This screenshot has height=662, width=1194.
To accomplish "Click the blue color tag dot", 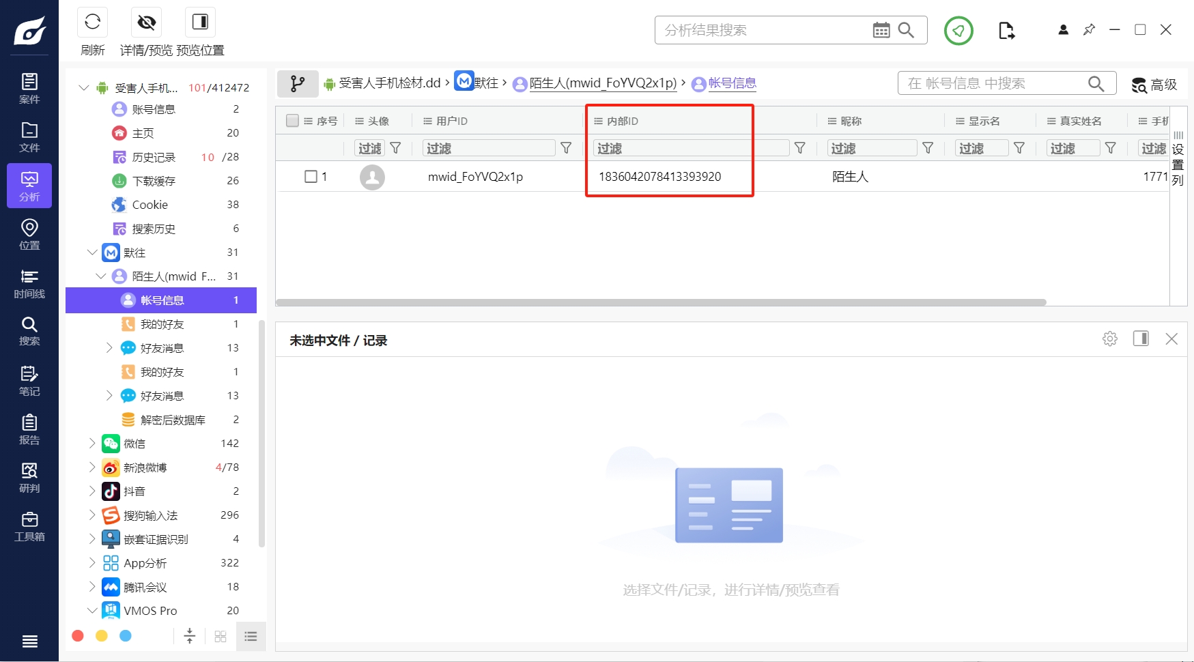I will [x=126, y=635].
